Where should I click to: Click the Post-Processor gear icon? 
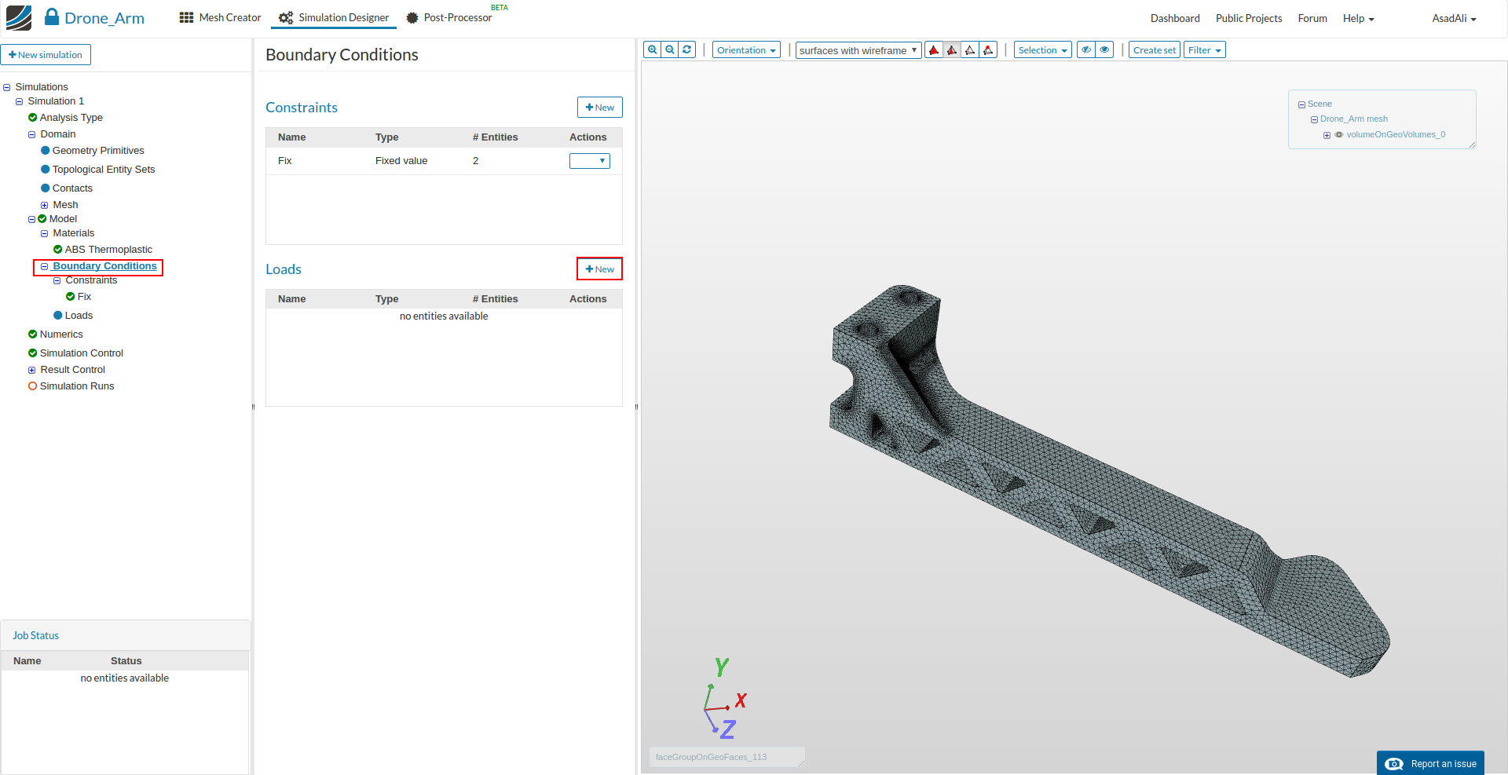pyautogui.click(x=412, y=17)
